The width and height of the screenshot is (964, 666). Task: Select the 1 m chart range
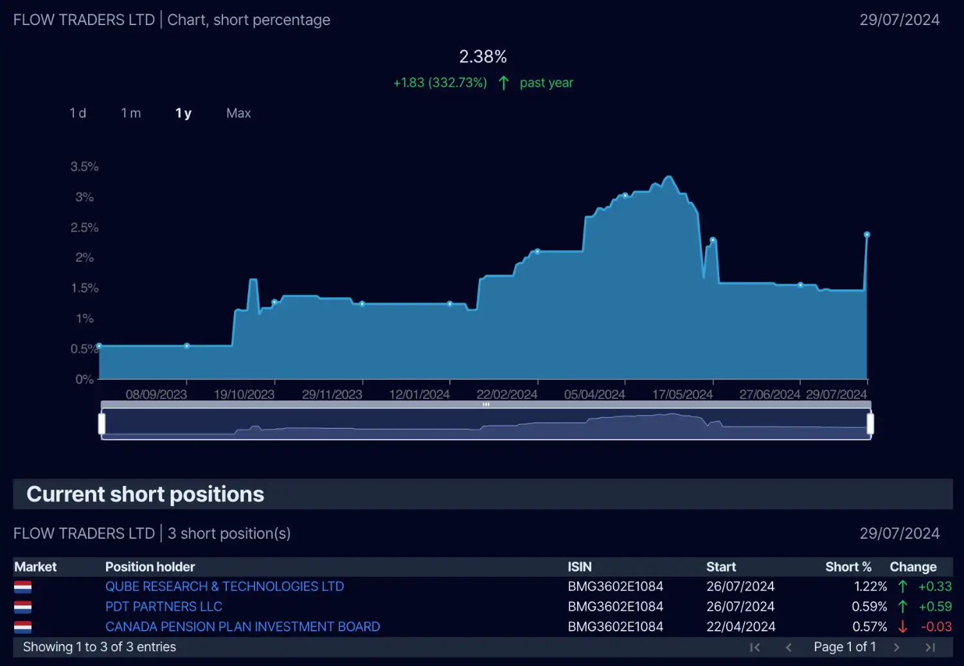131,113
